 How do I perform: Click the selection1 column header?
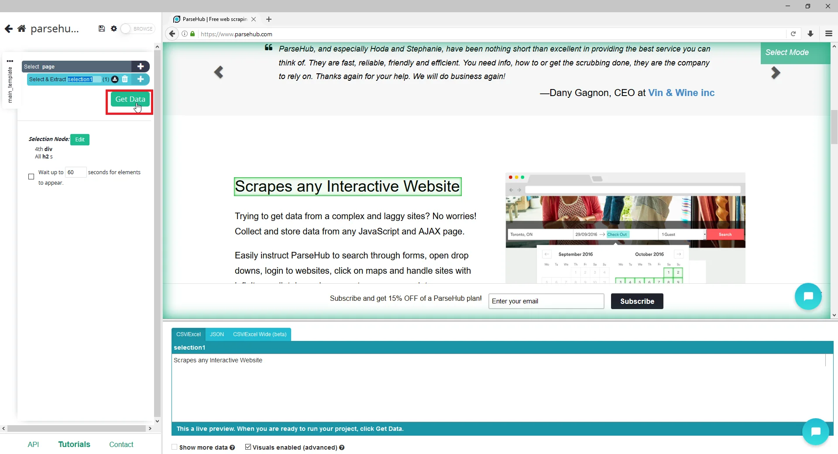pos(502,347)
